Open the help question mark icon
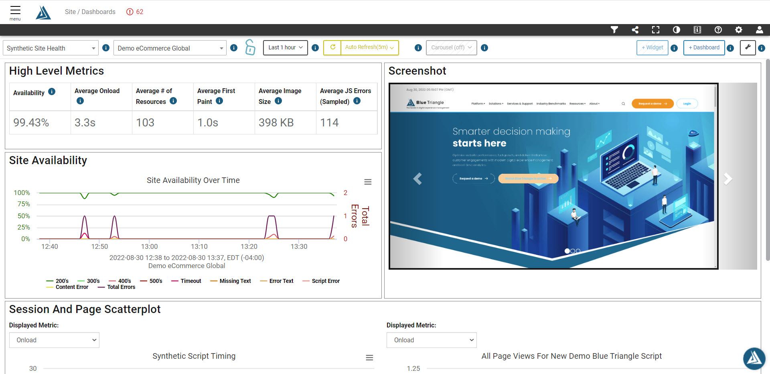Image resolution: width=770 pixels, height=374 pixels. pos(718,30)
